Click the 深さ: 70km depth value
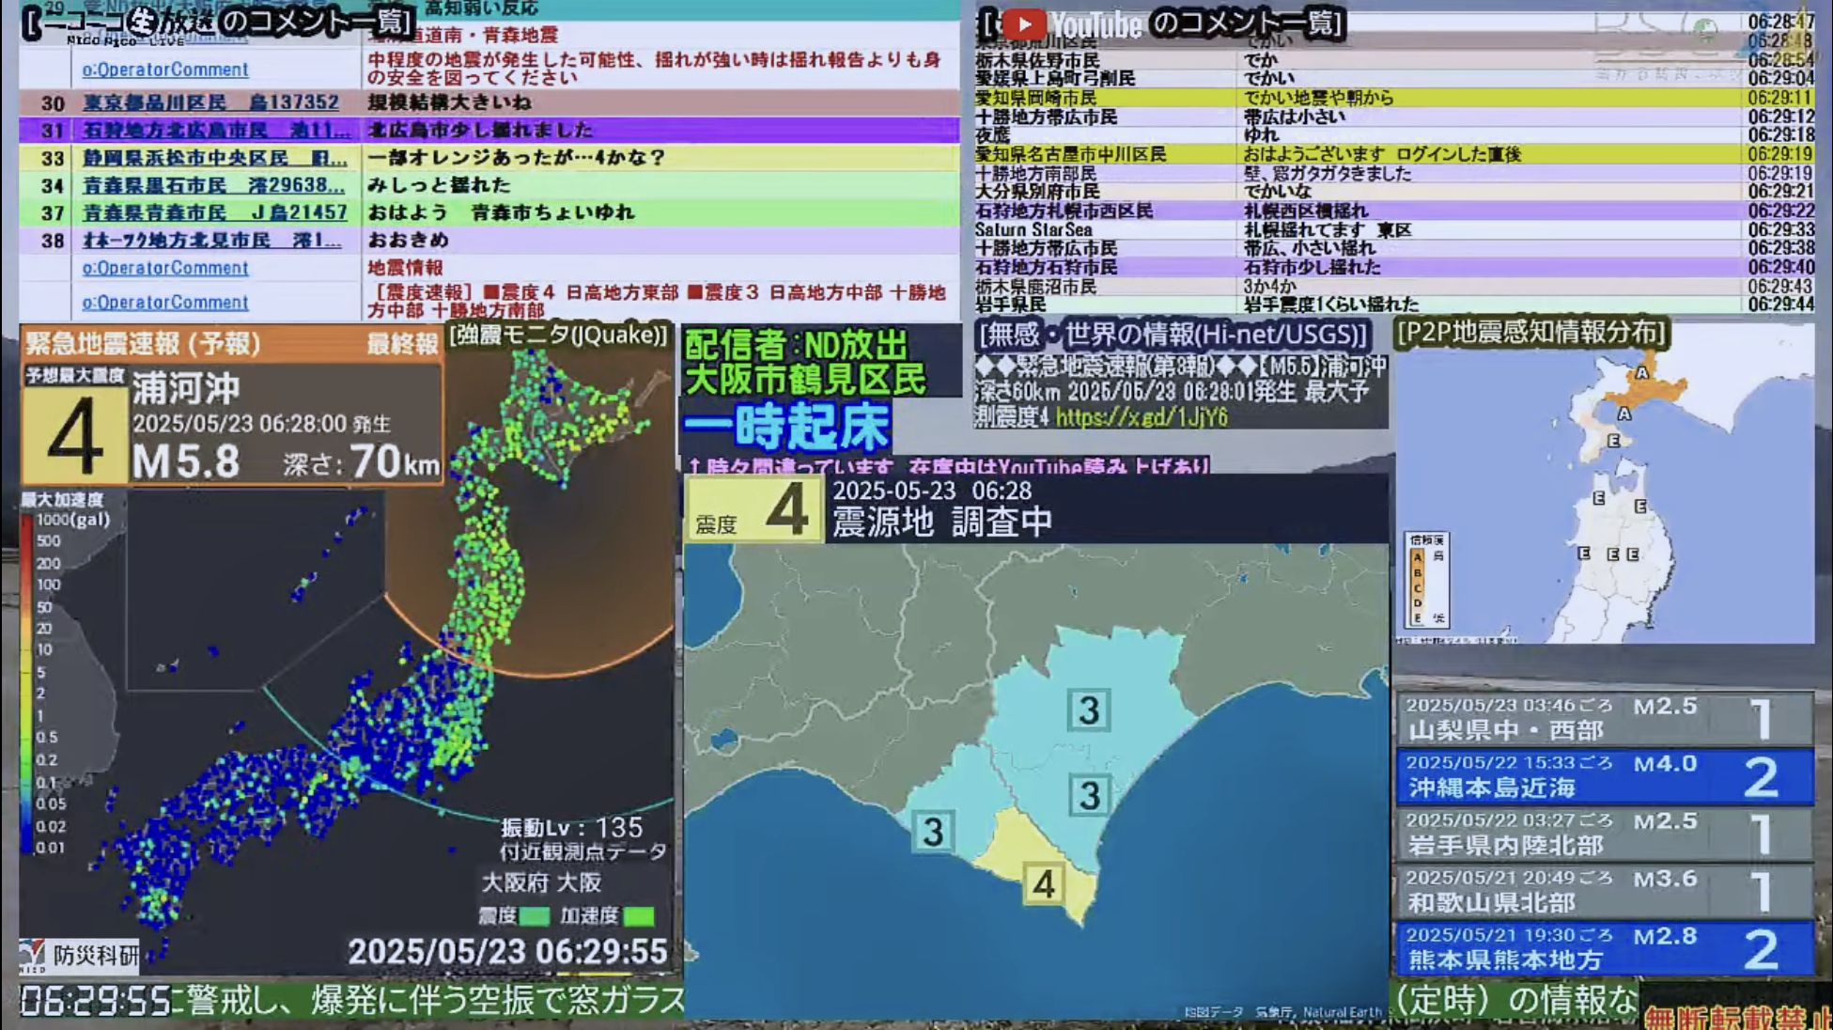The image size is (1833, 1030). (x=362, y=461)
